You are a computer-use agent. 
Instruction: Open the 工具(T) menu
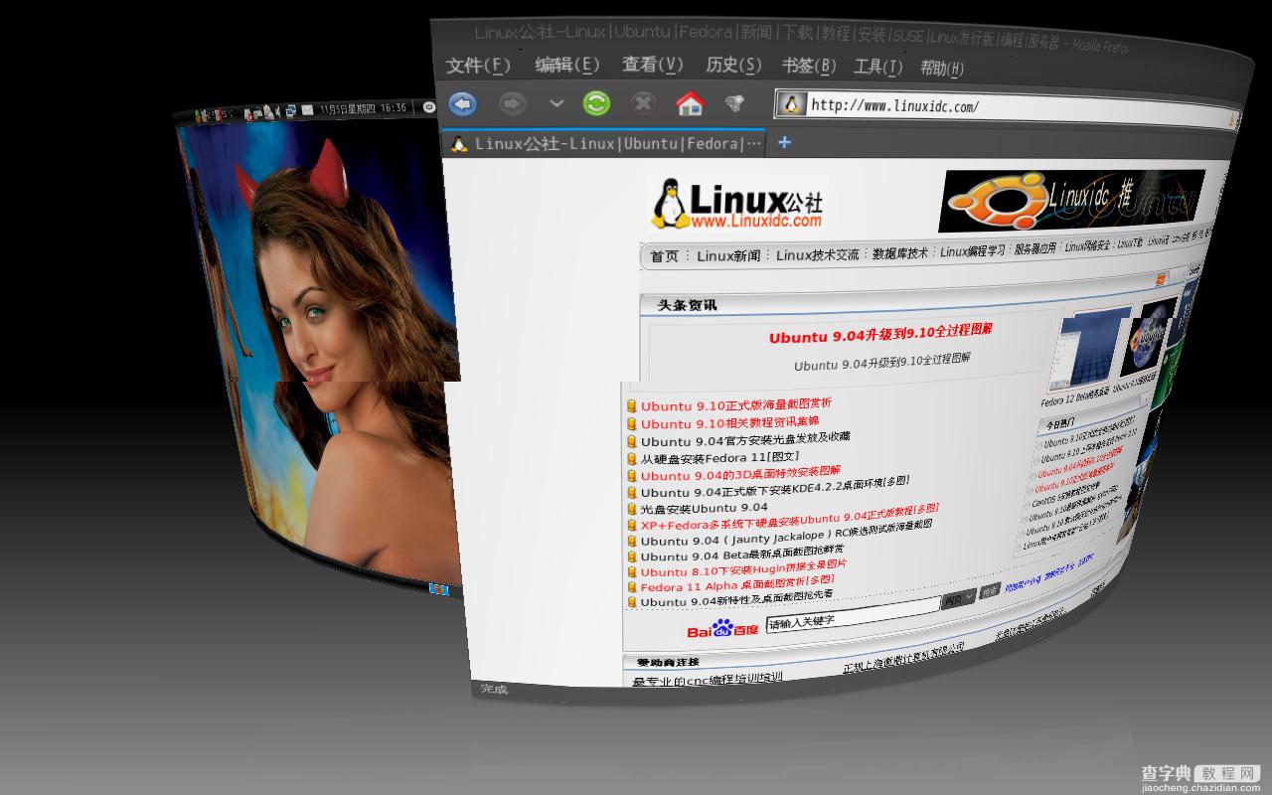click(877, 68)
